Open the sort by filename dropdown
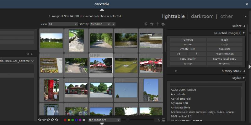Screen dimensions: 251x125 pyautogui.click(x=100, y=24)
